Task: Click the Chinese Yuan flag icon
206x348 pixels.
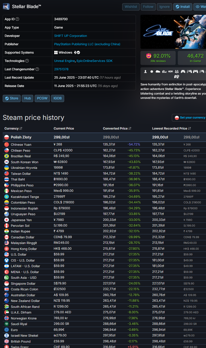Action: pos(7,145)
